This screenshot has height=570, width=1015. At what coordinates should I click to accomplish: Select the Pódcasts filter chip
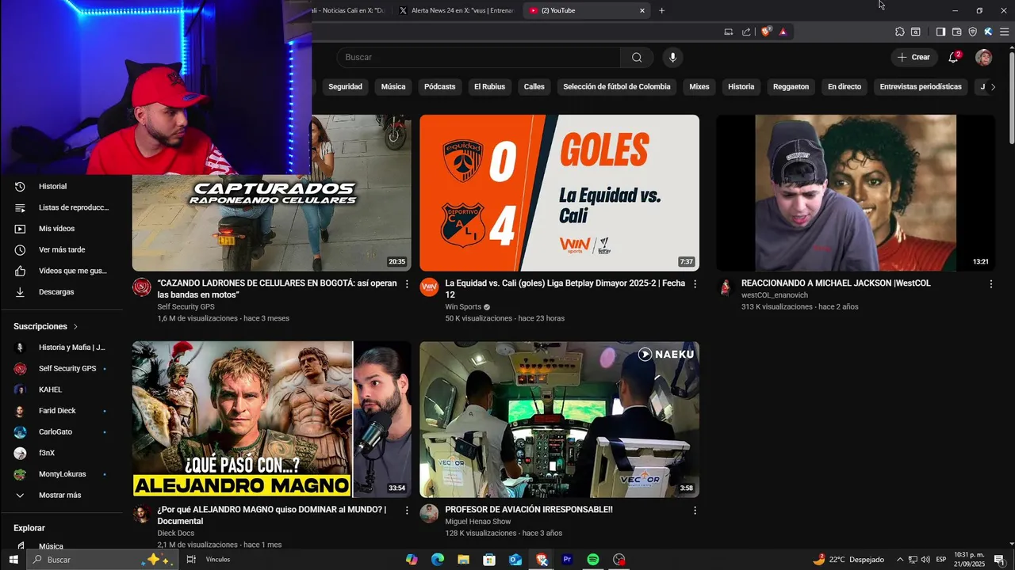[x=439, y=86]
